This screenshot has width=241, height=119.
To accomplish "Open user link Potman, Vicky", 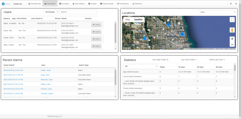I will tap(46, 89).
